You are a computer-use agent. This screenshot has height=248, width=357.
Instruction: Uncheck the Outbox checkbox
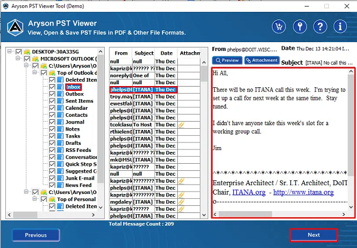click(52, 94)
